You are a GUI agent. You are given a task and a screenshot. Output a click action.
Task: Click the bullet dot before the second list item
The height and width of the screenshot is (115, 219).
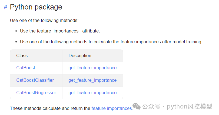tap(16, 42)
